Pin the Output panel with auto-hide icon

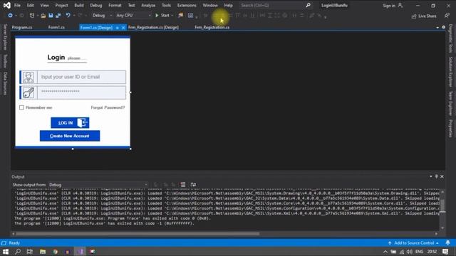436,176
